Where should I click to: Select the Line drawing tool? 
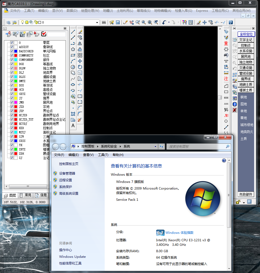(x=73, y=32)
